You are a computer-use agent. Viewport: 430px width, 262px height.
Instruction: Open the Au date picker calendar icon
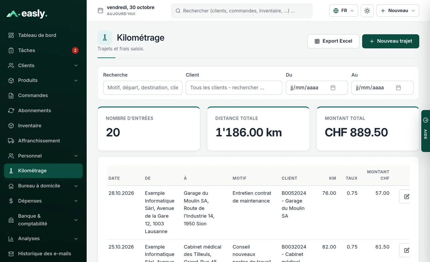pos(398,88)
